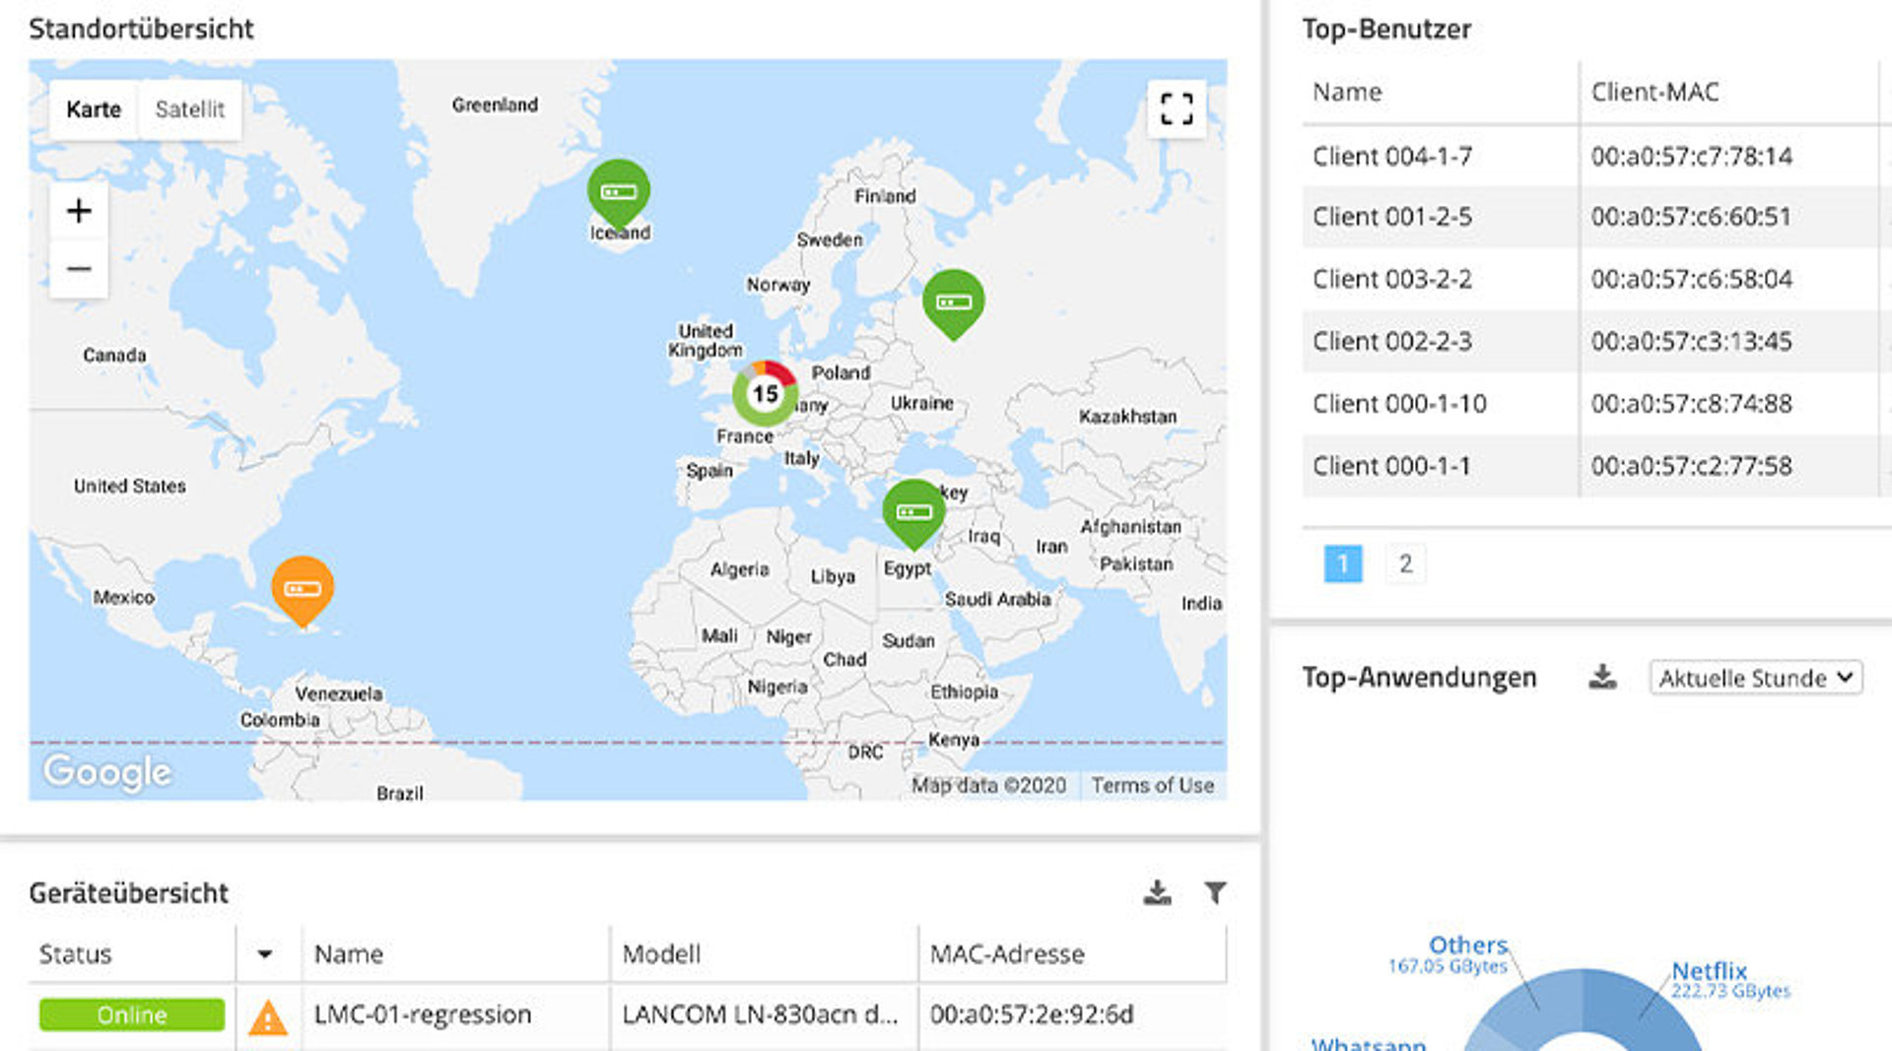Open the cluster marker showing 15 sites

pos(765,394)
